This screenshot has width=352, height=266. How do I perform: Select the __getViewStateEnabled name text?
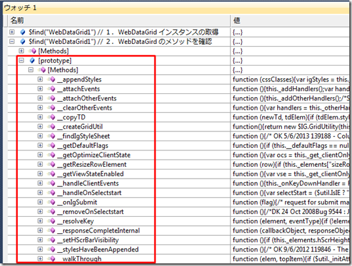click(91, 174)
